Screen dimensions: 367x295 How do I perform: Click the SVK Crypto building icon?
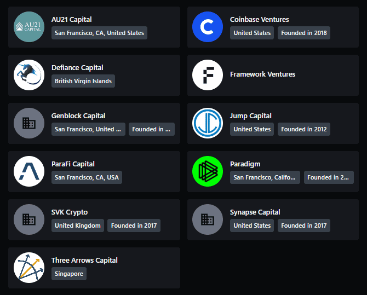click(x=29, y=219)
